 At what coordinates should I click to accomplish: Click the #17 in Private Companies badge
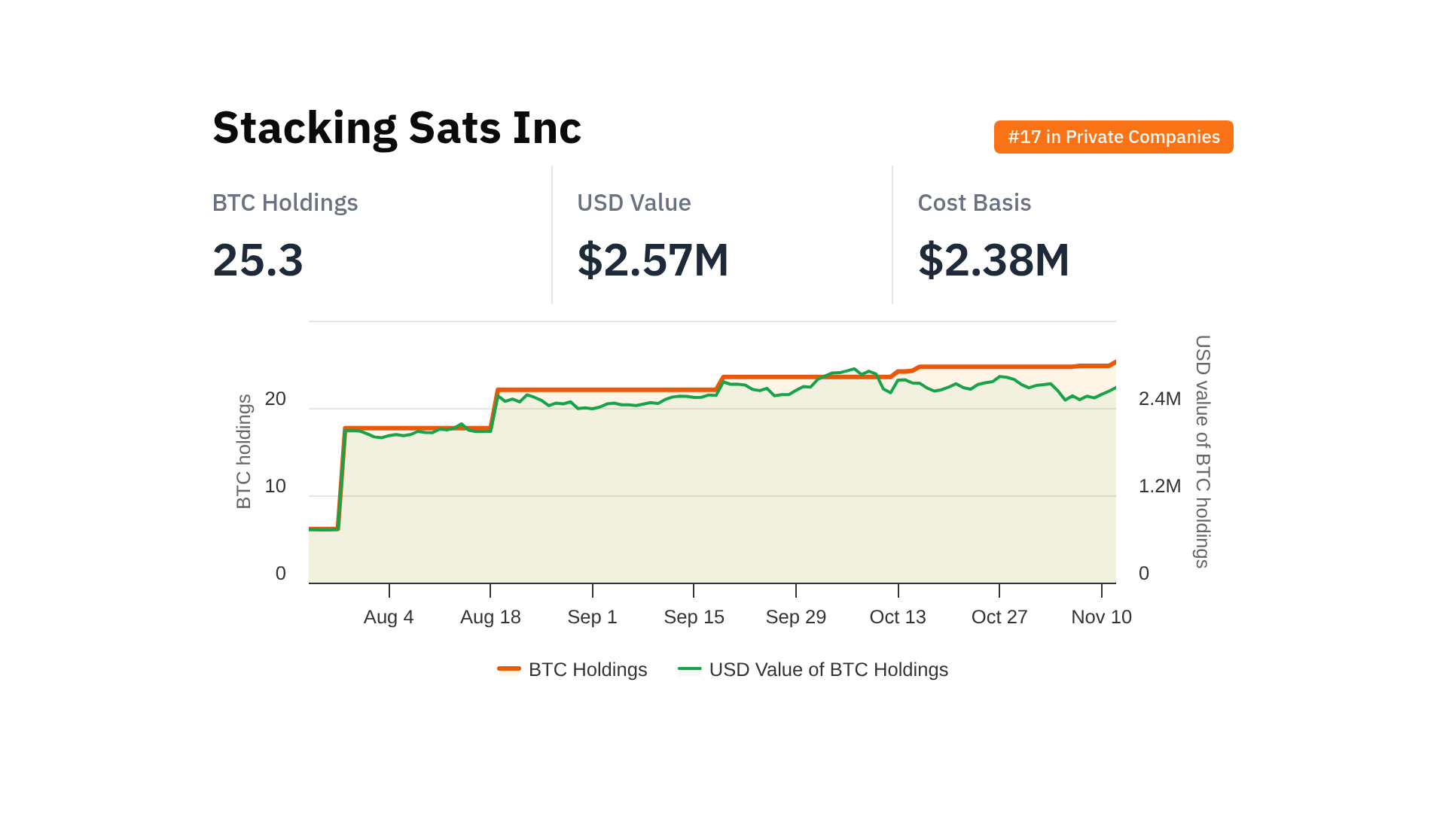tap(1113, 137)
